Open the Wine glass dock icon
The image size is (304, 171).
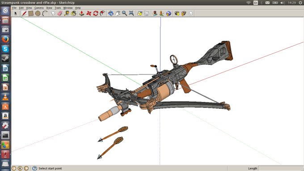pos(5,154)
